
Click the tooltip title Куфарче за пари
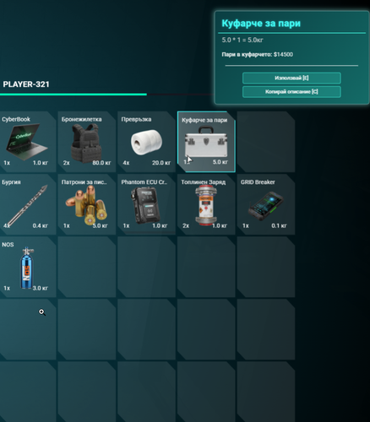[x=261, y=24]
